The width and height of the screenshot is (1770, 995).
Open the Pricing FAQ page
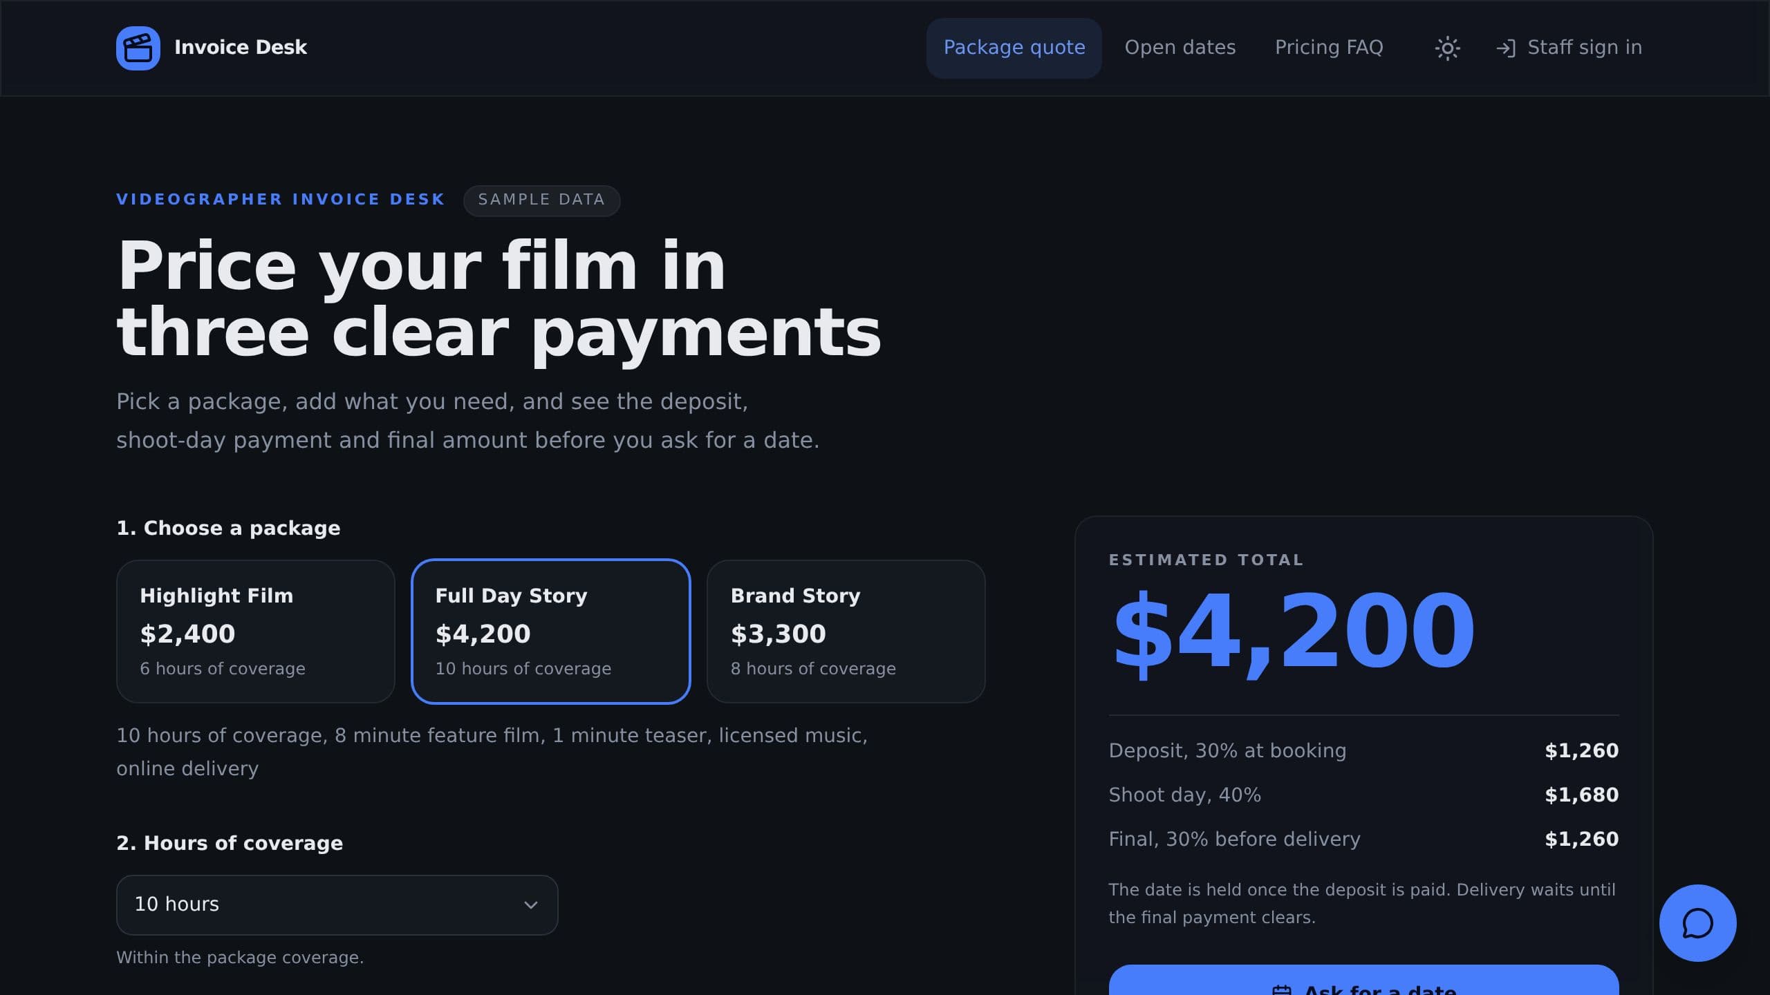1328,48
